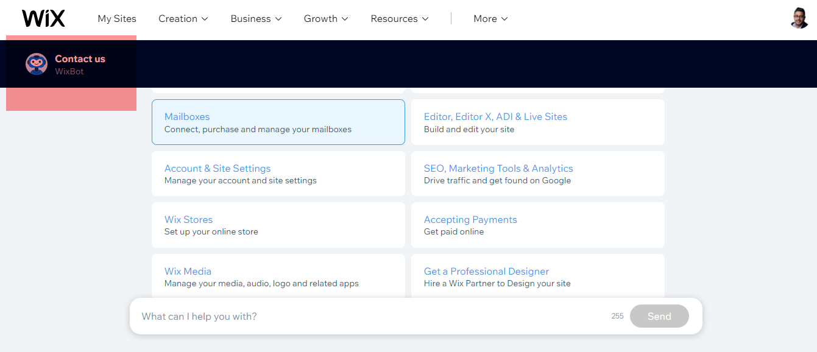Open the user profile avatar

tap(799, 18)
